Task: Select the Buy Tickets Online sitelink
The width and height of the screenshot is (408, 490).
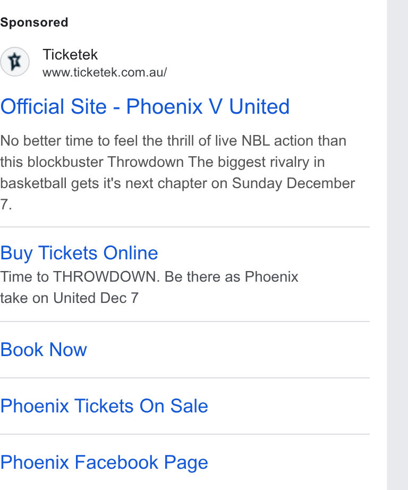Action: pos(79,253)
